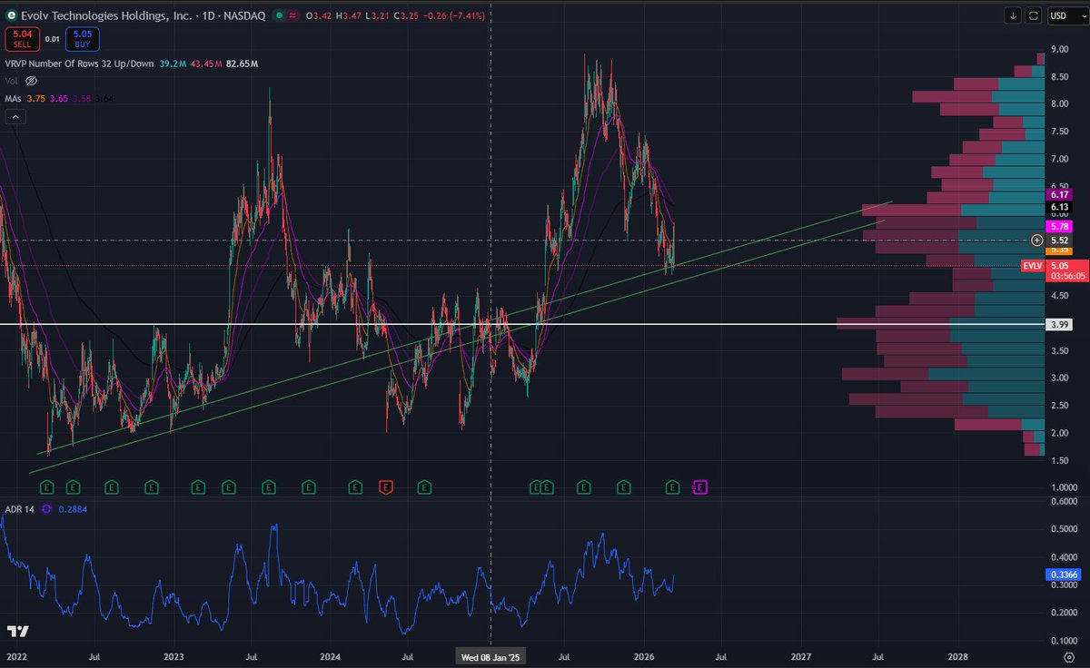1090x668 pixels.
Task: Click the TradingView logo
Action: pyautogui.click(x=17, y=631)
